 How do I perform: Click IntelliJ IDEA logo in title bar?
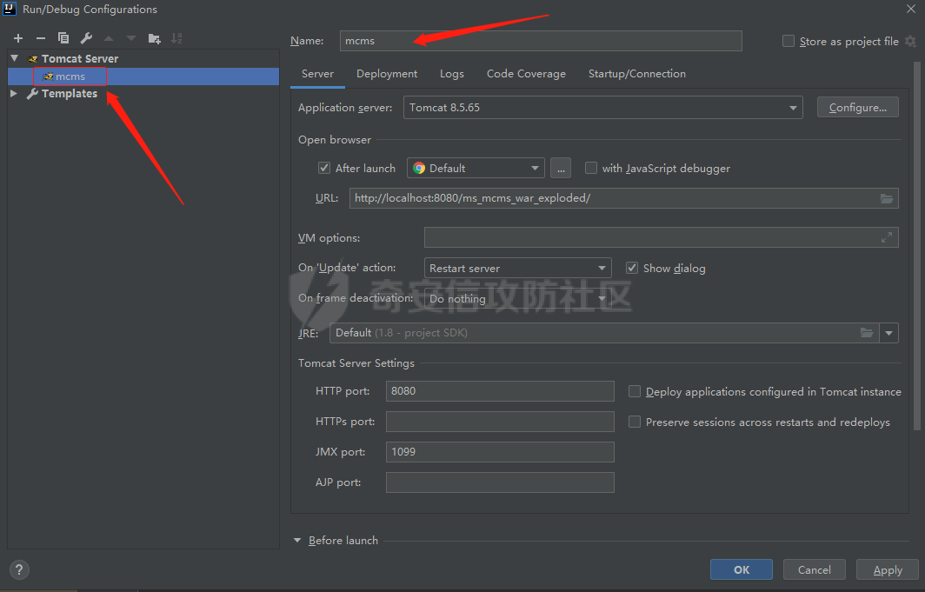point(10,9)
